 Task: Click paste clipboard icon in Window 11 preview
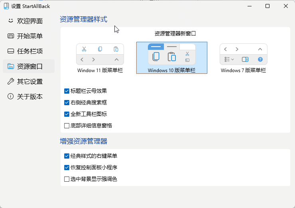(116, 49)
